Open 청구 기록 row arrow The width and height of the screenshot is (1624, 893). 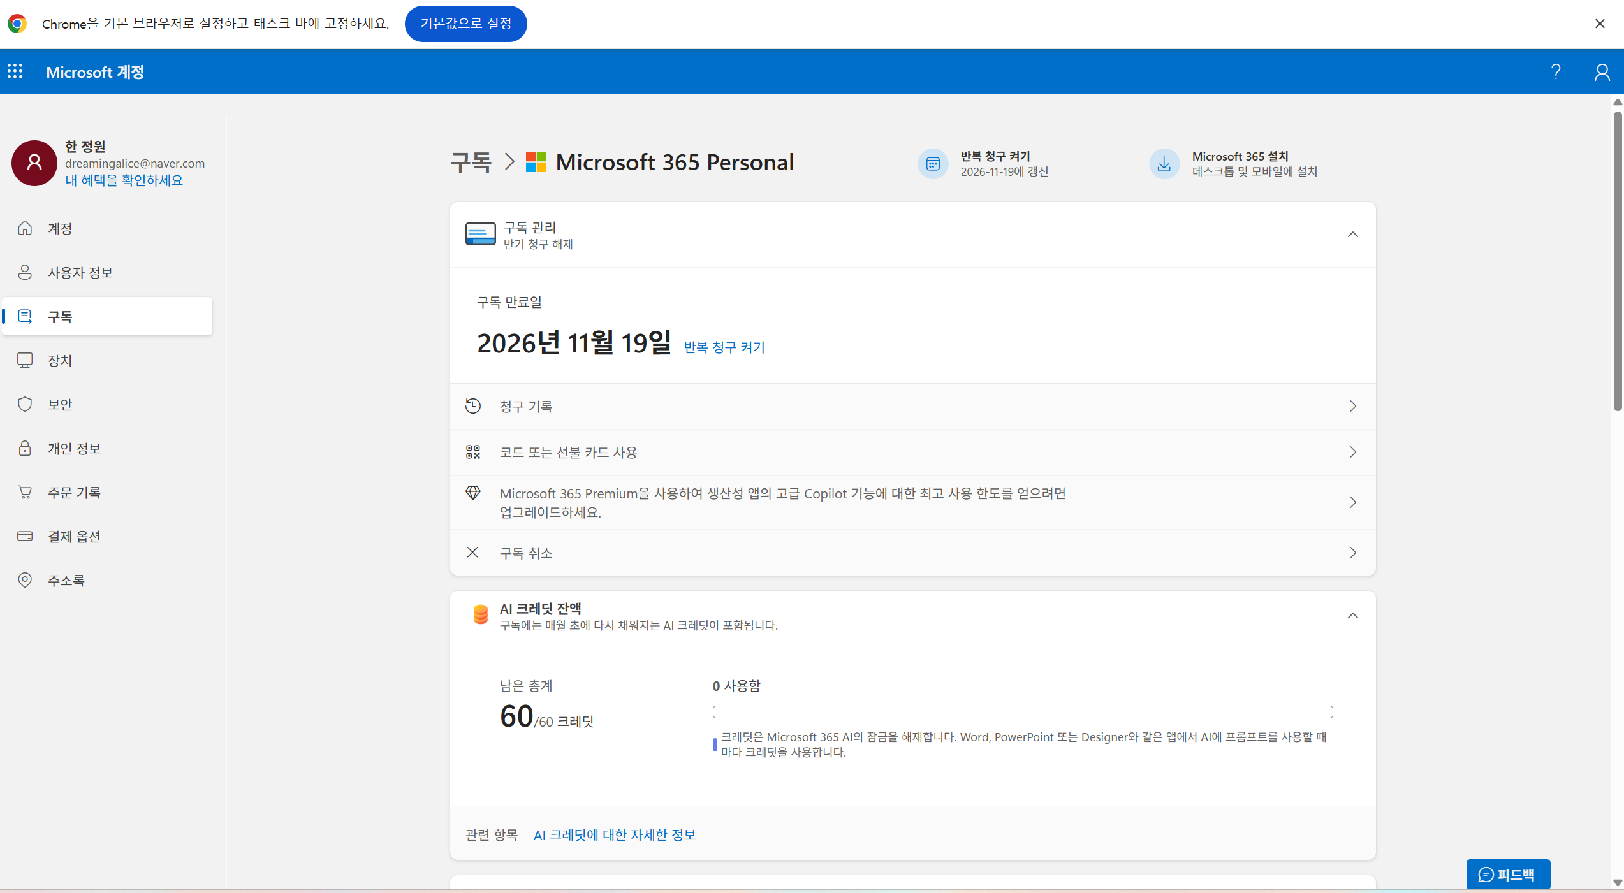click(x=1353, y=406)
